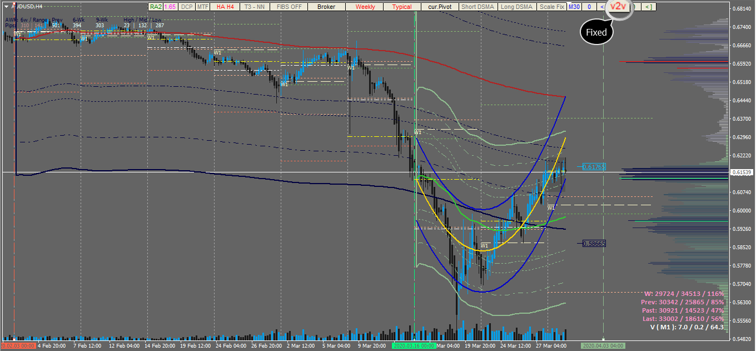Click the 0.64440 price axis label
This screenshot has width=756, height=351.
pyautogui.click(x=743, y=100)
